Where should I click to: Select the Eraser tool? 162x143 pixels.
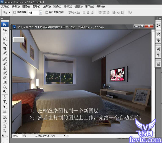tap(4, 77)
